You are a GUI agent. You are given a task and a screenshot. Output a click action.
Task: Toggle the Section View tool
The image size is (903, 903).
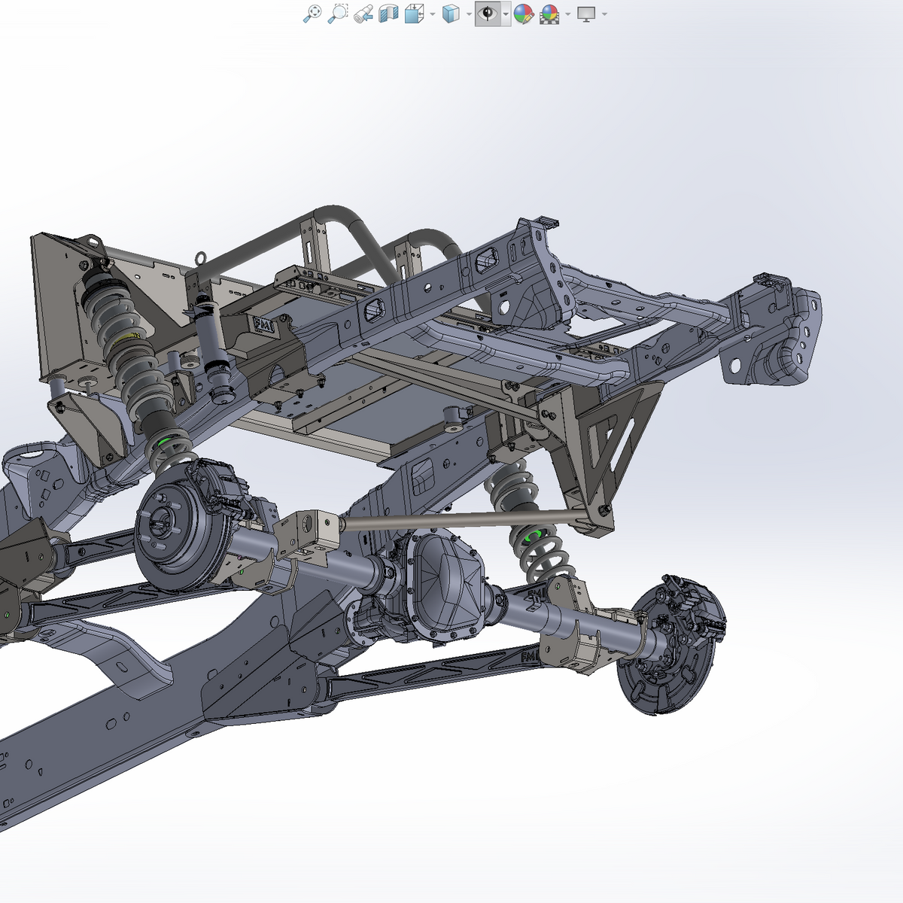click(388, 14)
